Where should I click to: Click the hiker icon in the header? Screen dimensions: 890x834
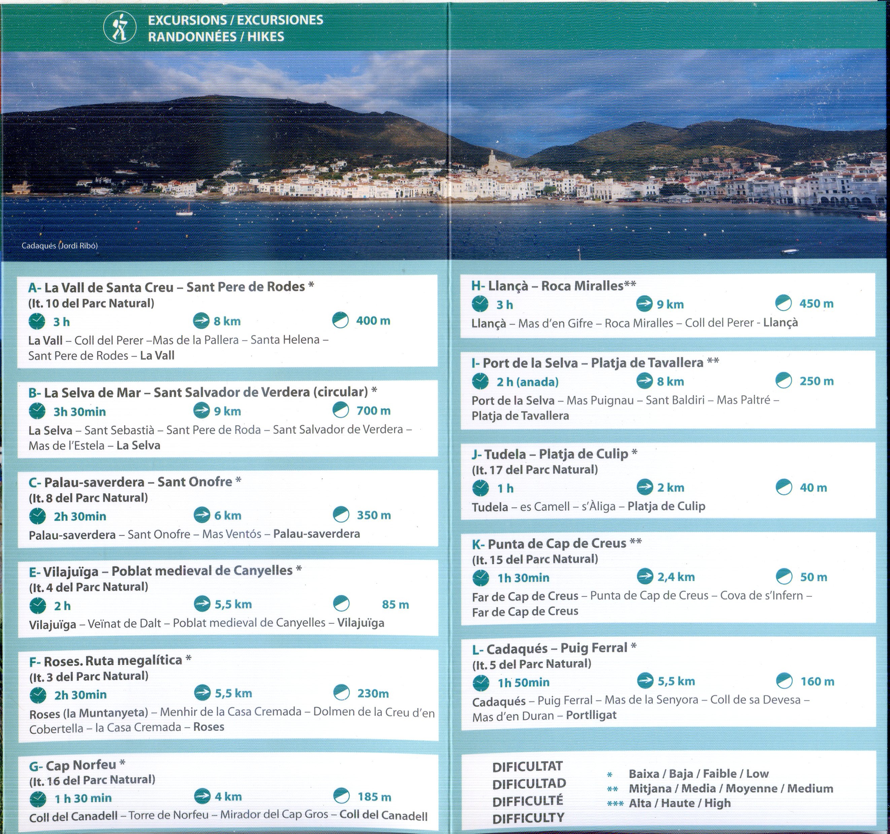click(119, 28)
